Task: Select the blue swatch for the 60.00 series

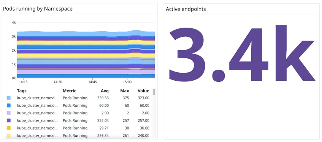Action: [x=9, y=106]
